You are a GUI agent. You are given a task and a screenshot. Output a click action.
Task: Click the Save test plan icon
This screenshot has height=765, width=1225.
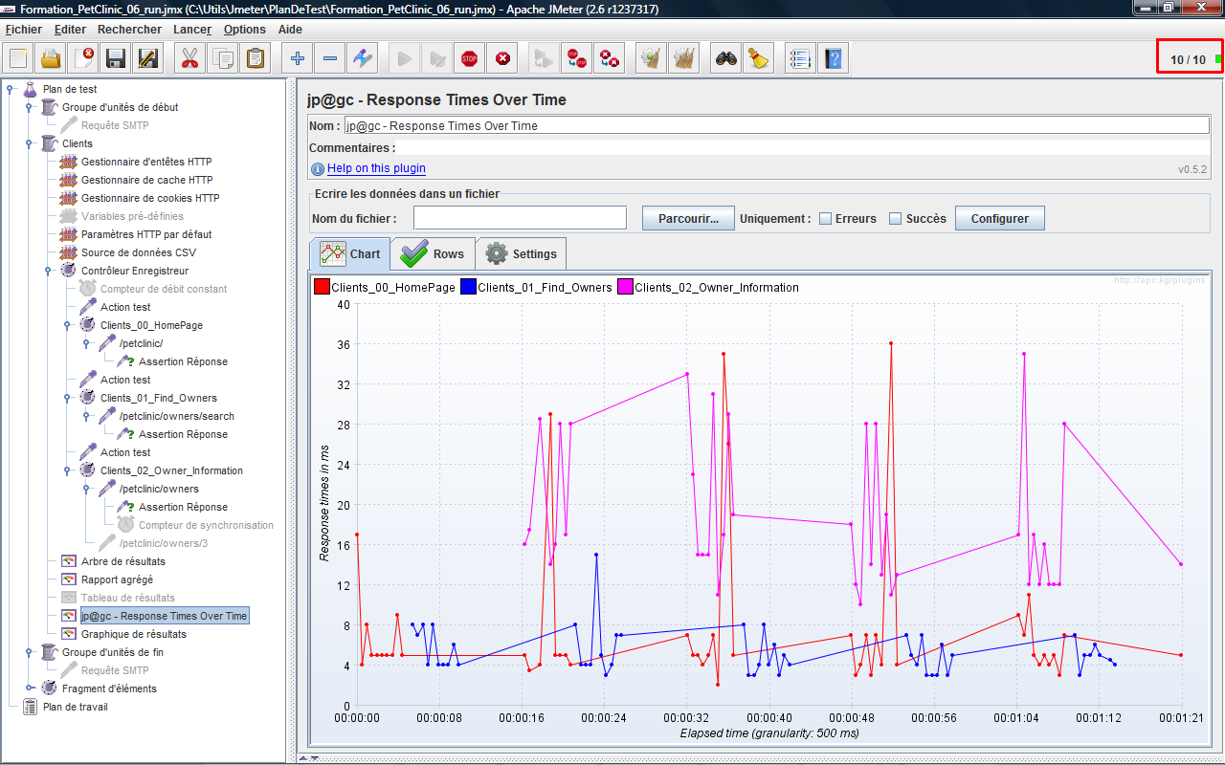(116, 59)
